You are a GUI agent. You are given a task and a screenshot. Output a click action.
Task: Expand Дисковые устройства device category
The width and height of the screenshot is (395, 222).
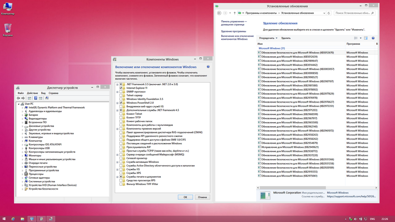tap(23, 126)
